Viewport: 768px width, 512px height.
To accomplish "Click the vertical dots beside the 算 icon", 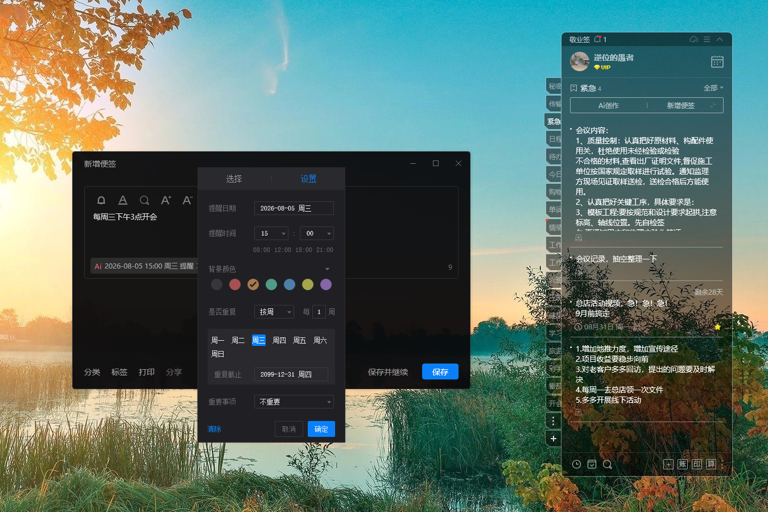I will pyautogui.click(x=722, y=464).
